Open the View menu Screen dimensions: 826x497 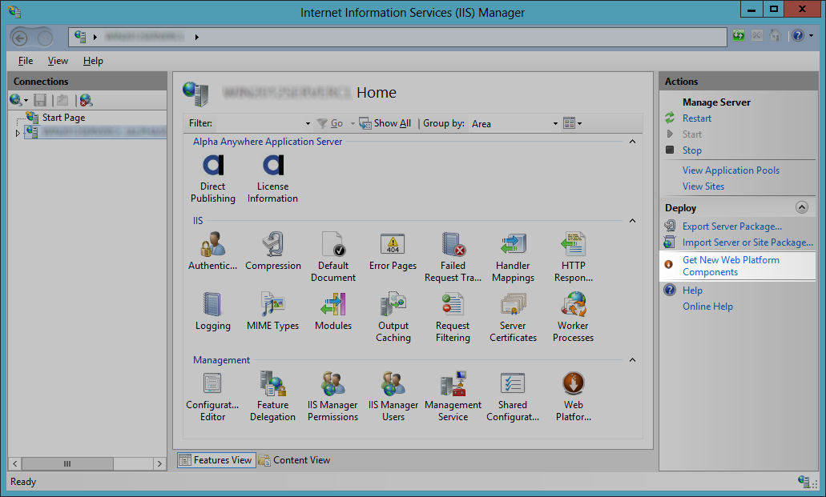(58, 61)
